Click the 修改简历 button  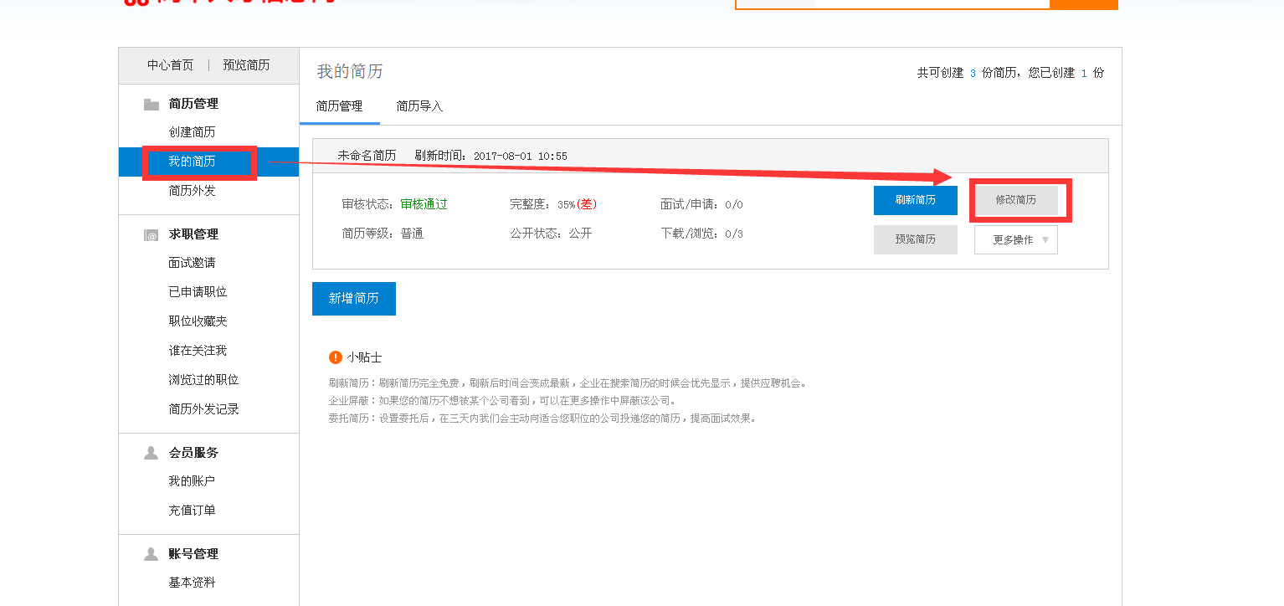(x=1015, y=200)
